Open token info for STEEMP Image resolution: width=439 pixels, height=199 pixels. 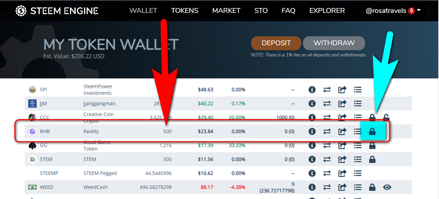(312, 173)
